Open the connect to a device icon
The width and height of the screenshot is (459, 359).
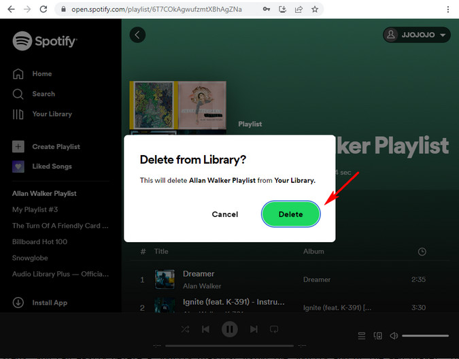point(378,336)
